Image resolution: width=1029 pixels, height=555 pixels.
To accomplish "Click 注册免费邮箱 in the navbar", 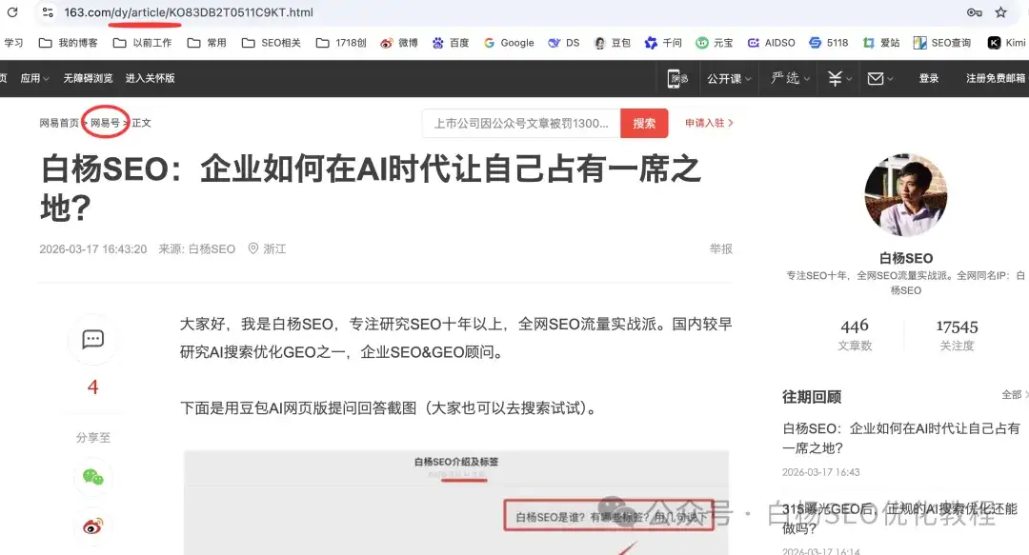I will (x=996, y=79).
